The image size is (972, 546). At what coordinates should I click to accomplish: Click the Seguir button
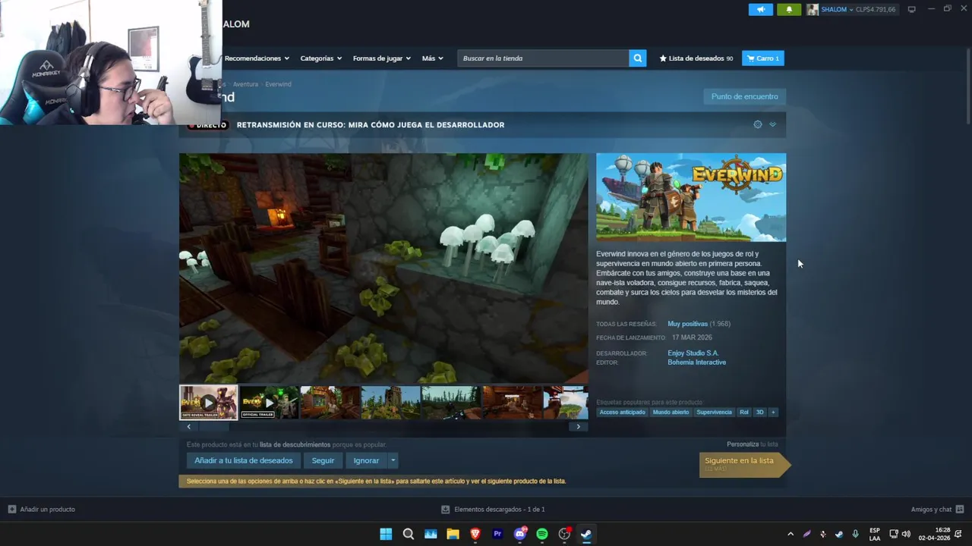[x=323, y=460]
